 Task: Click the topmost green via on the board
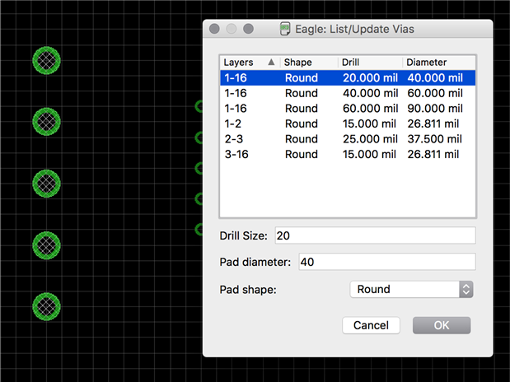tap(46, 59)
